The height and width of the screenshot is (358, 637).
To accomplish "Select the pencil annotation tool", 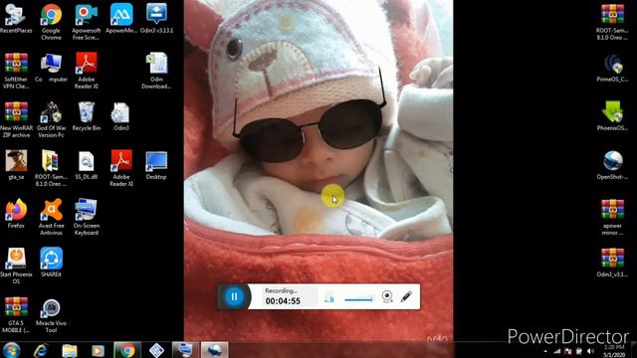I will (406, 296).
